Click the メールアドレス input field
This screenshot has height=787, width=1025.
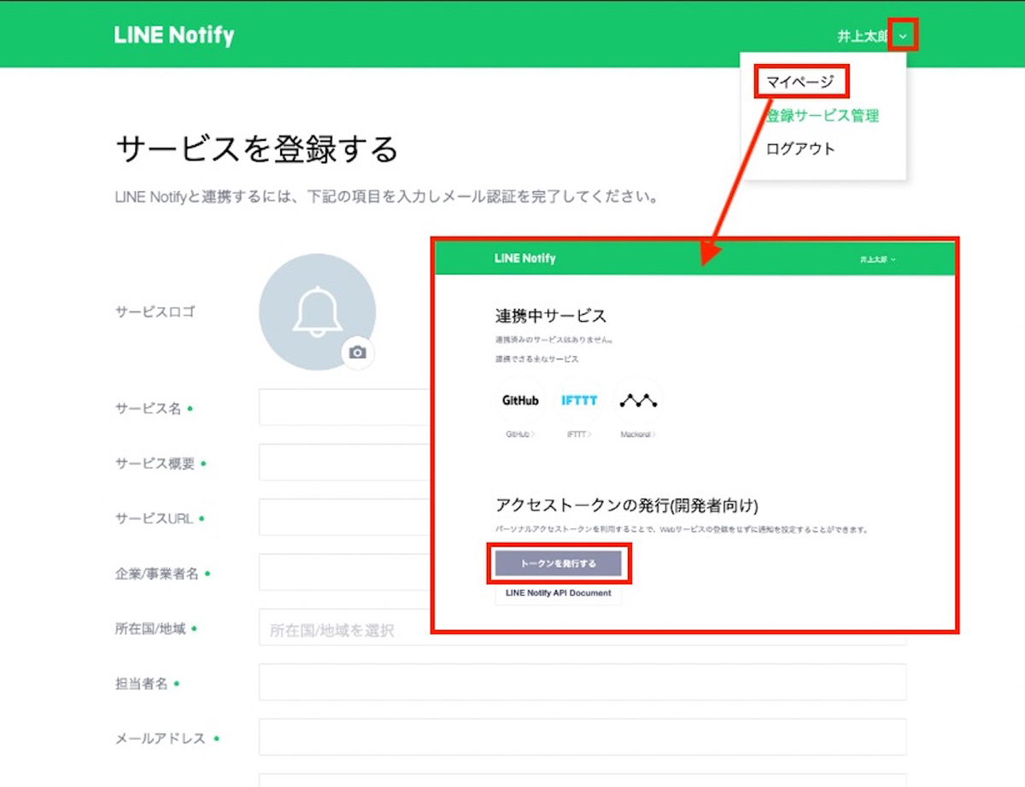tap(583, 737)
